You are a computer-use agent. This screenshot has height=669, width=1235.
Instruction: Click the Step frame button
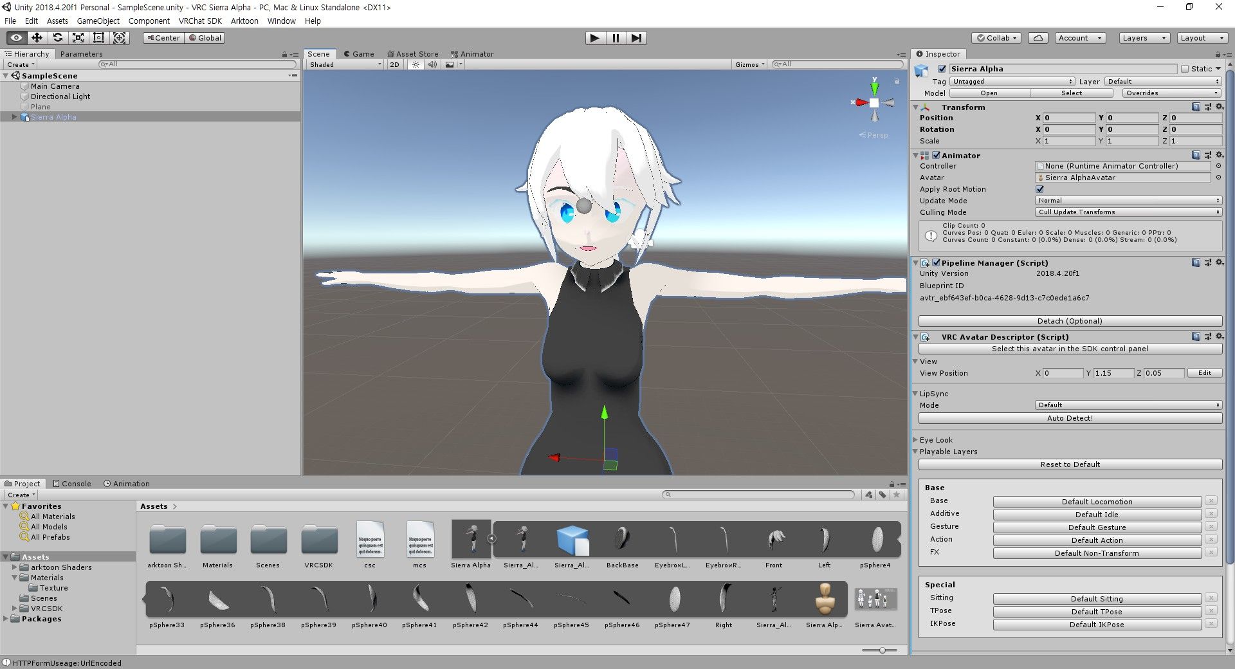(x=636, y=38)
